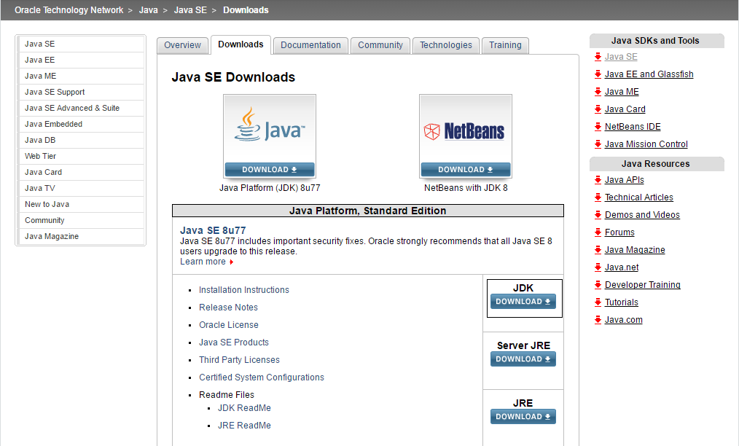This screenshot has height=446, width=739.
Task: Open Java DB sidebar item
Action: coord(81,140)
